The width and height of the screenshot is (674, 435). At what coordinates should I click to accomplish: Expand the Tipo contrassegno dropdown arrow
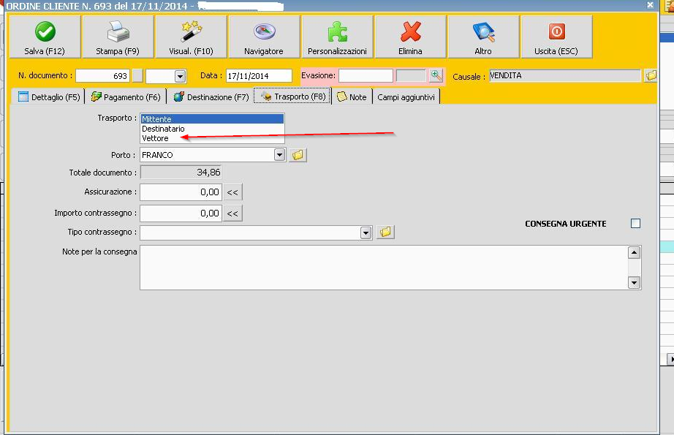(366, 232)
